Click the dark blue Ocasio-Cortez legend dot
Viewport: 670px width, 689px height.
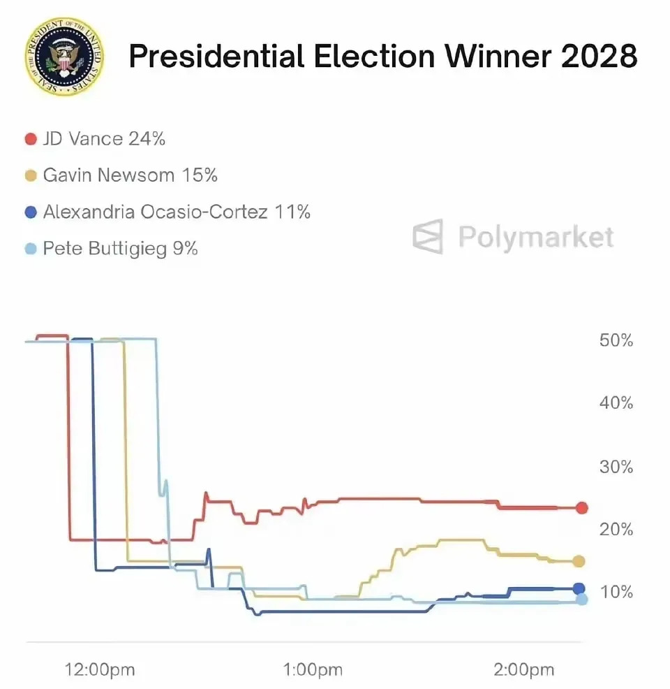pyautogui.click(x=30, y=212)
